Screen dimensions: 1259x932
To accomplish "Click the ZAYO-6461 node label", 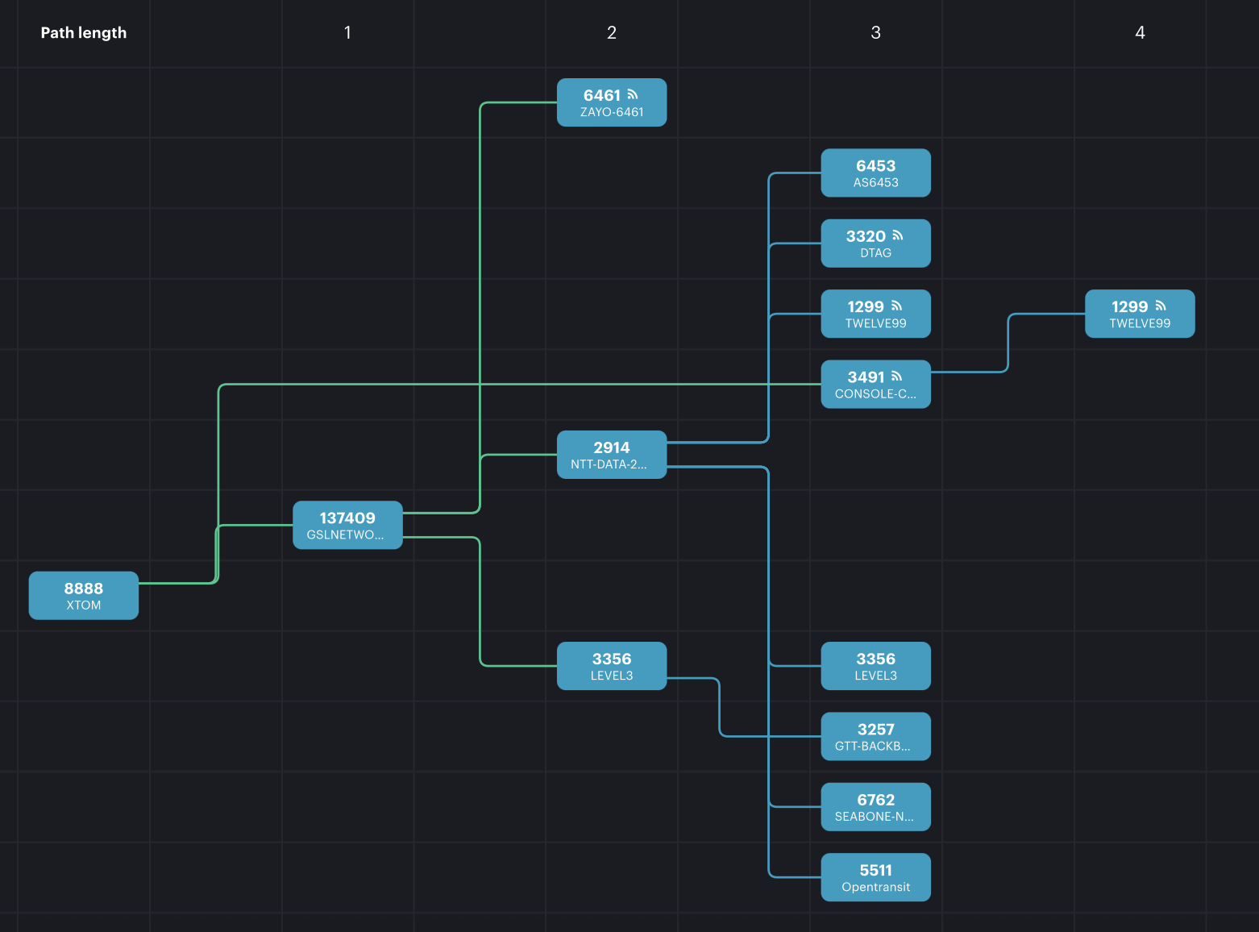I will pyautogui.click(x=612, y=113).
